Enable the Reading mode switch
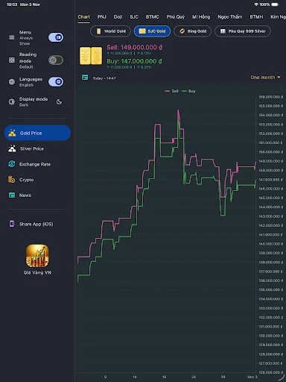The height and width of the screenshot is (382, 286). [56, 60]
